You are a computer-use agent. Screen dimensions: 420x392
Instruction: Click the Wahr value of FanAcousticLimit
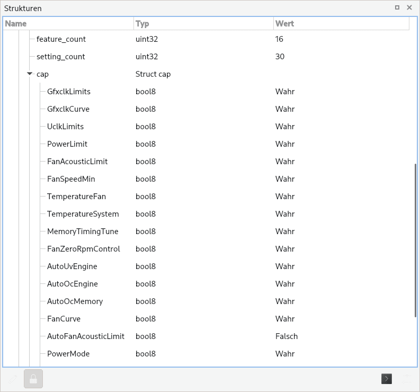coord(285,162)
